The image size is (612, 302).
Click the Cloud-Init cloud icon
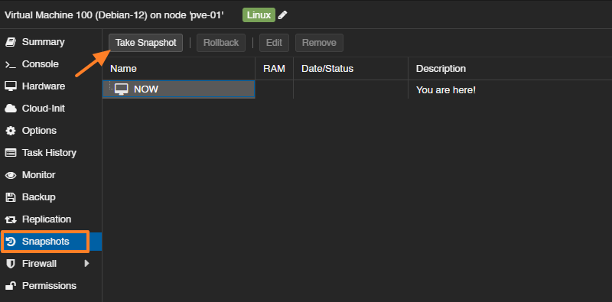[11, 109]
